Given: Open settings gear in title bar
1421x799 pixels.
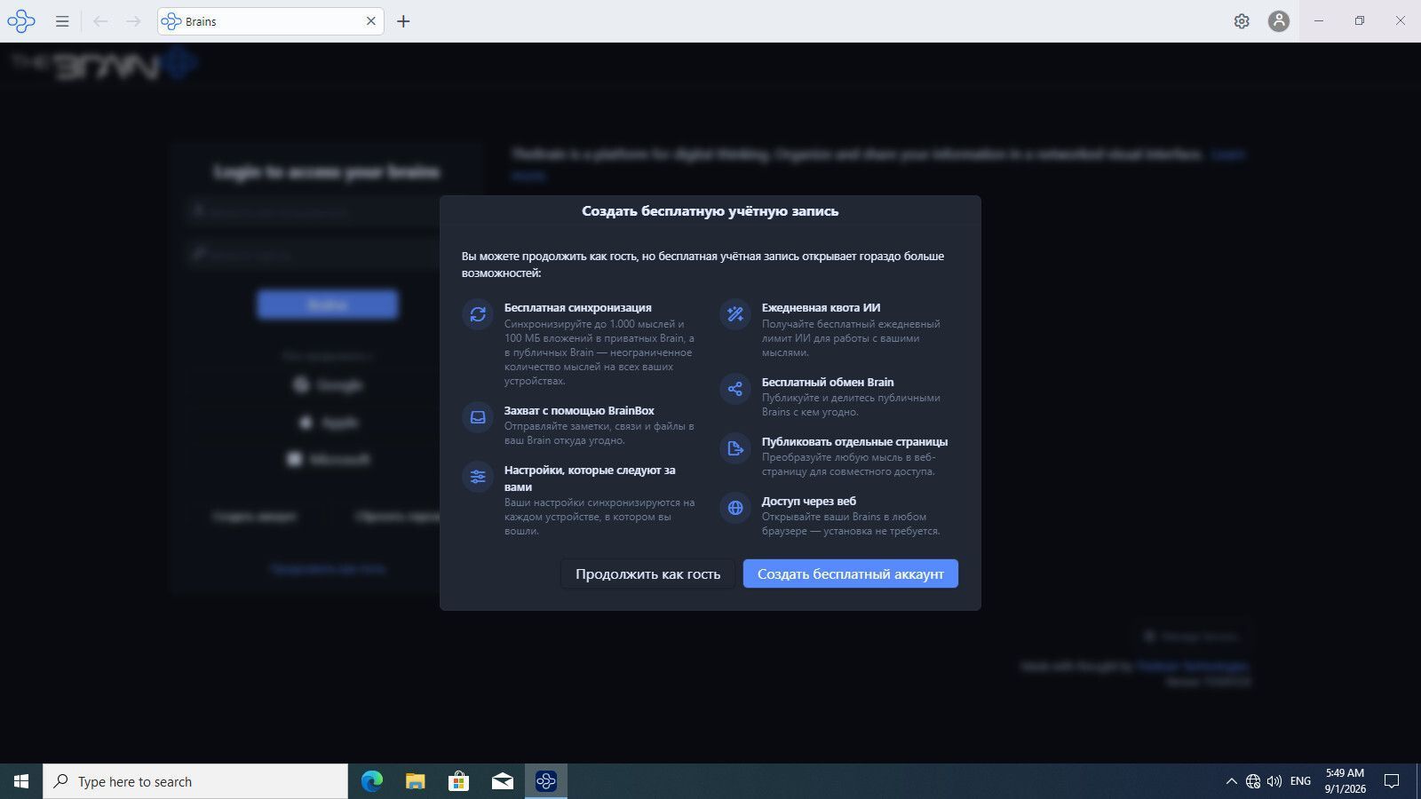Looking at the screenshot, I should (1242, 21).
